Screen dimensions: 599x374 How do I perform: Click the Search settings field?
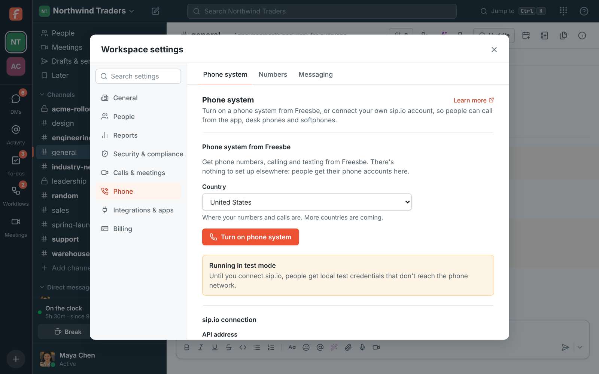coord(138,76)
